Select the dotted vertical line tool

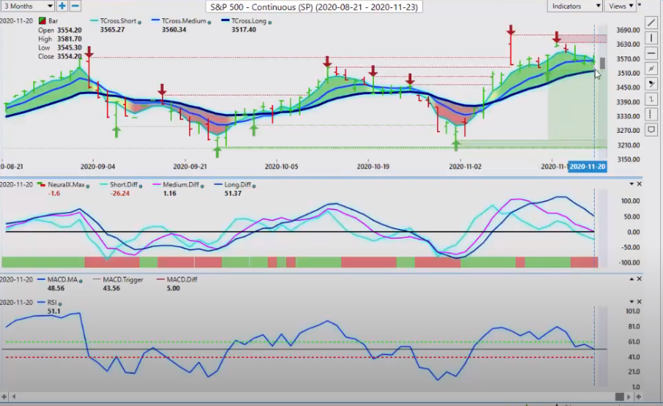651,115
